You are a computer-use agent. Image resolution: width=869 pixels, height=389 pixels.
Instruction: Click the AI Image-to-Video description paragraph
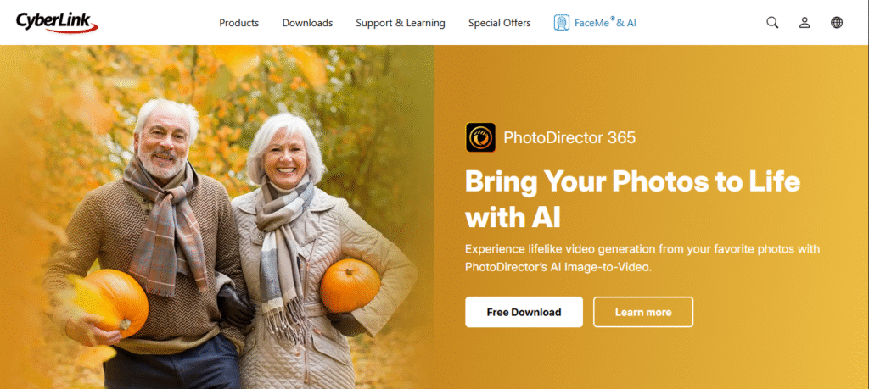click(x=642, y=258)
